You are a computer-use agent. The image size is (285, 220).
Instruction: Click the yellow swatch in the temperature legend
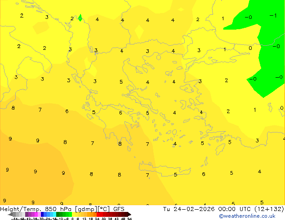pyautogui.click(x=73, y=214)
